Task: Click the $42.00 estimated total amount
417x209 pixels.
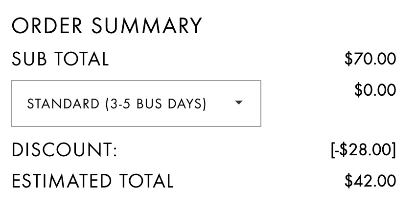Action: [370, 181]
